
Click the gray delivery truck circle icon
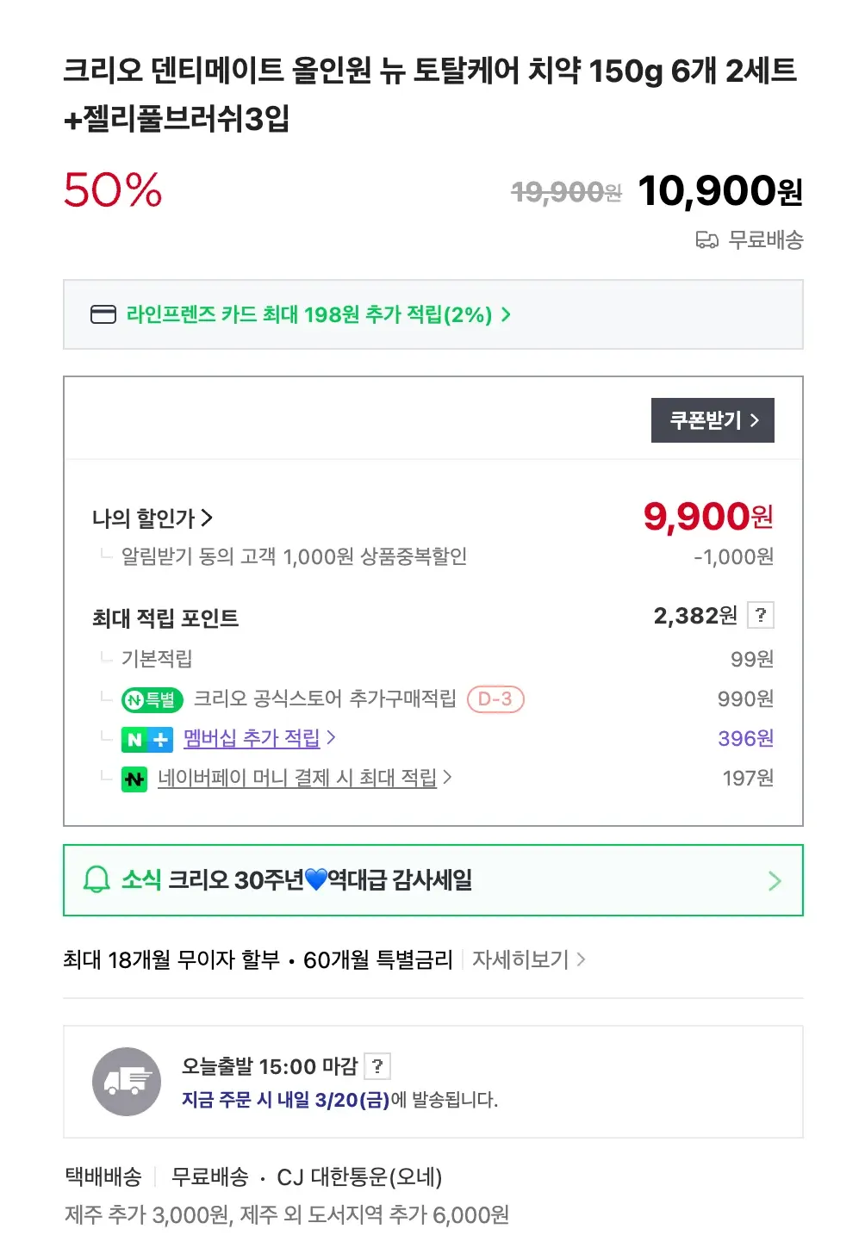pos(127,1081)
